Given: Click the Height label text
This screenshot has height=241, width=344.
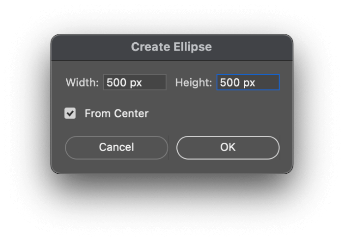Looking at the screenshot, I should coord(193,82).
